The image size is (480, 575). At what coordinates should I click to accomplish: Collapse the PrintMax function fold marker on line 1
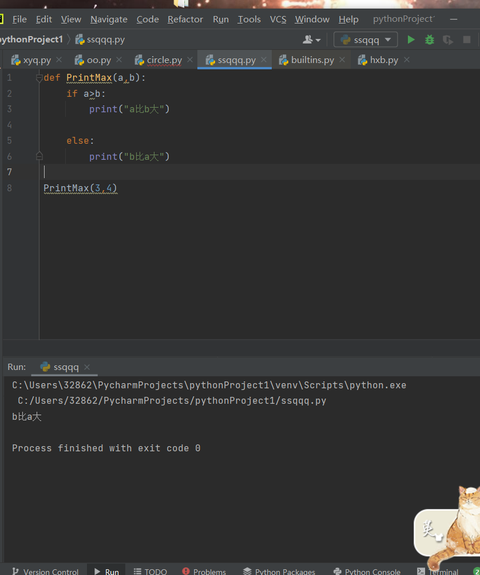coord(39,78)
